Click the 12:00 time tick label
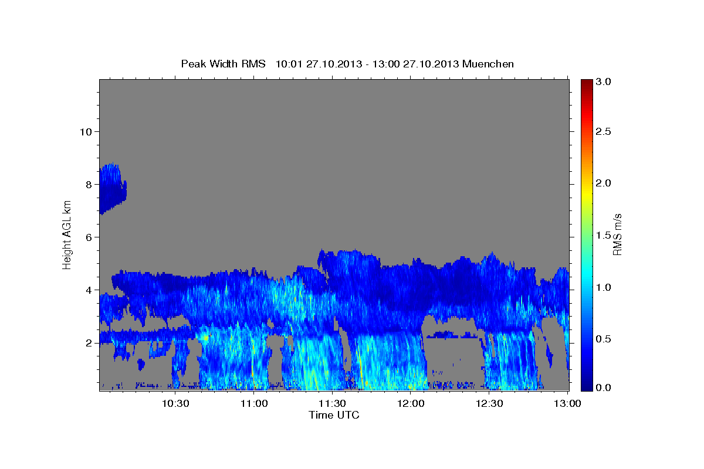Screen dimensions: 704x469 (x=411, y=403)
